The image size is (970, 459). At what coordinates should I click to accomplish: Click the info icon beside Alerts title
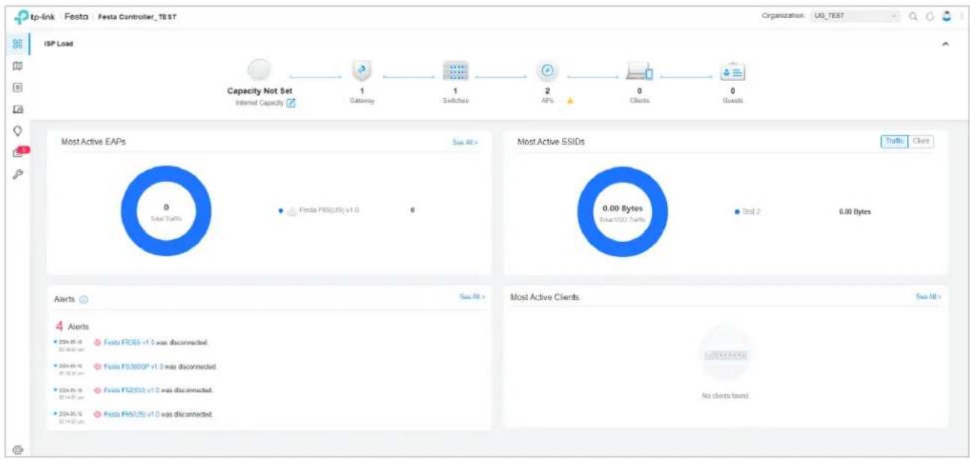(x=84, y=299)
